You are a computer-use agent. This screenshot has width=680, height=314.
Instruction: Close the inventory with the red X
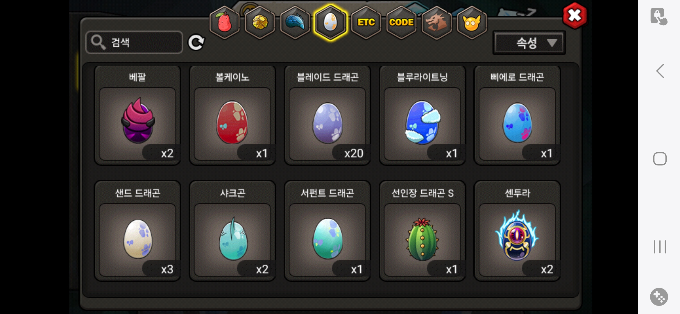click(575, 15)
